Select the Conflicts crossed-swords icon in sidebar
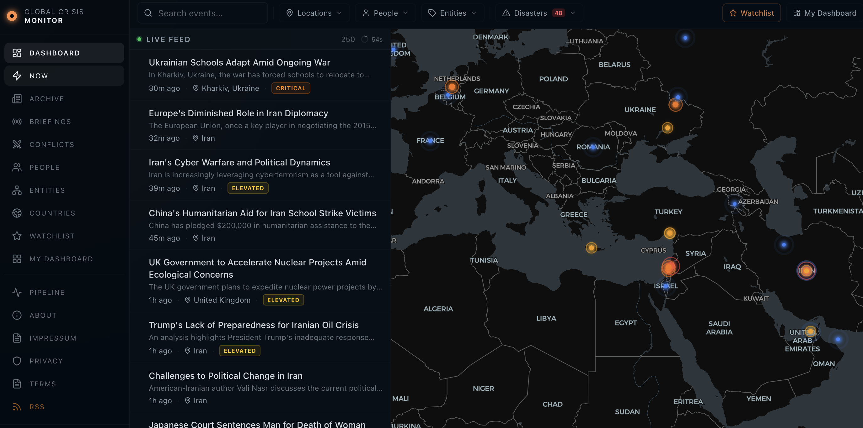The image size is (863, 428). [x=17, y=144]
